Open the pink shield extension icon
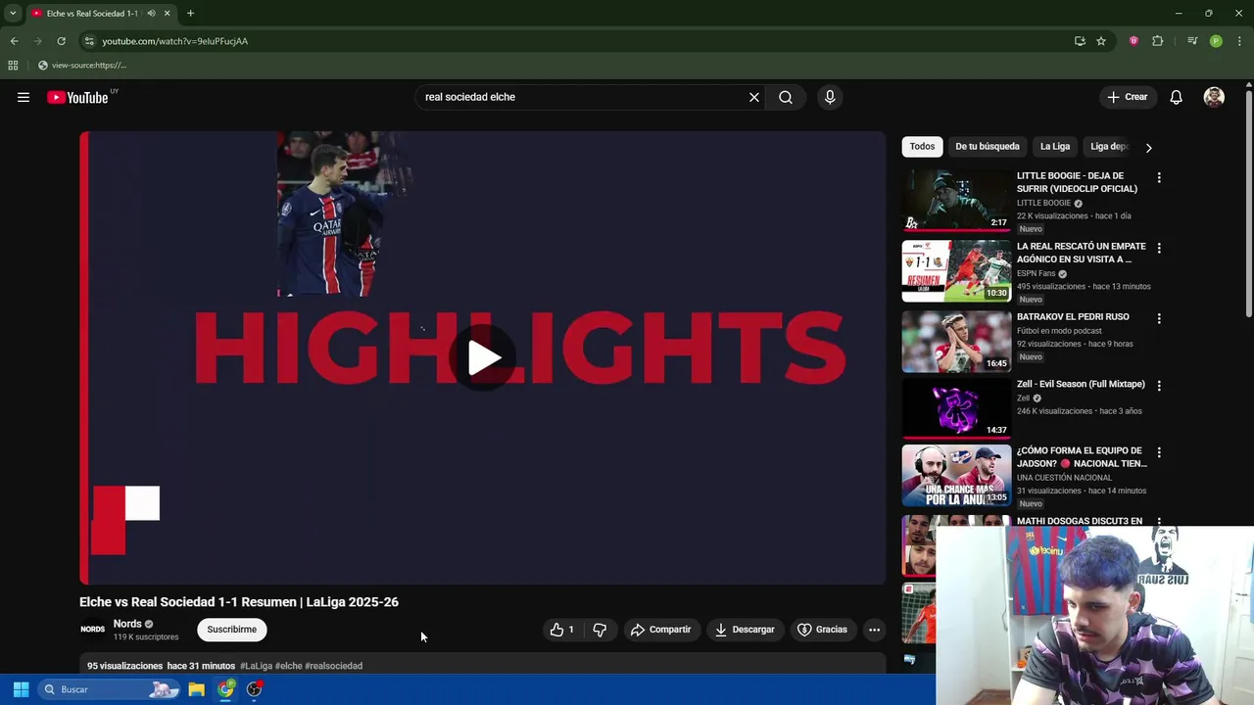 [1133, 41]
